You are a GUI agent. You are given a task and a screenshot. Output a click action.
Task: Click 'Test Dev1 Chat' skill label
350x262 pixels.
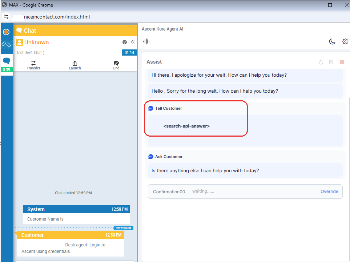click(30, 53)
